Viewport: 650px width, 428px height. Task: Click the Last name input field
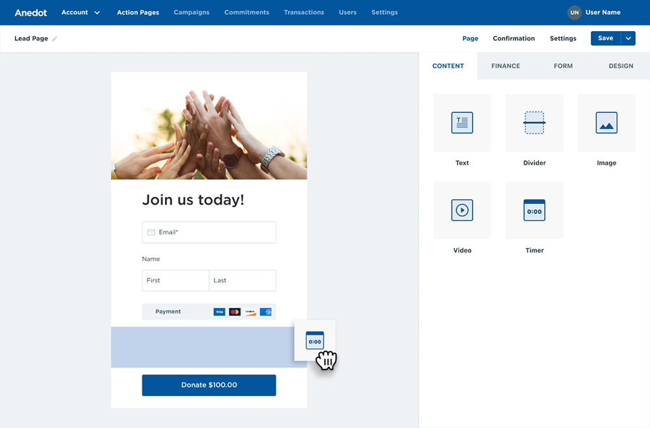point(242,281)
